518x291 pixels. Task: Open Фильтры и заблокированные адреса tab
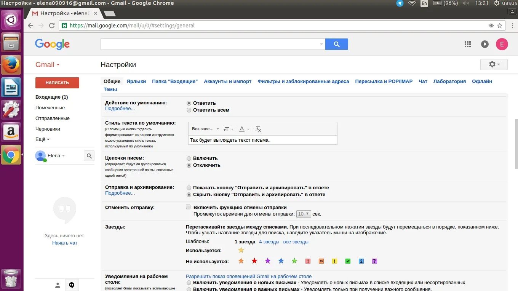pos(303,82)
